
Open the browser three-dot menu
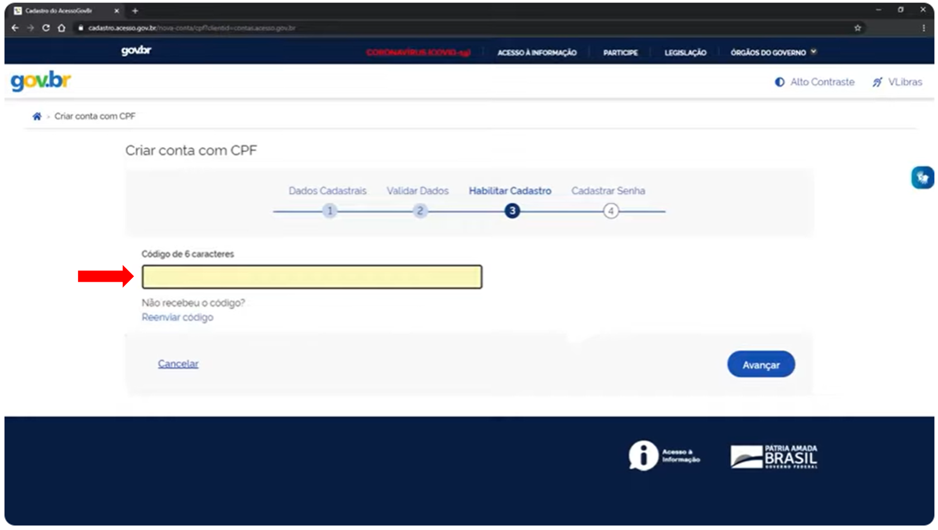click(x=923, y=28)
